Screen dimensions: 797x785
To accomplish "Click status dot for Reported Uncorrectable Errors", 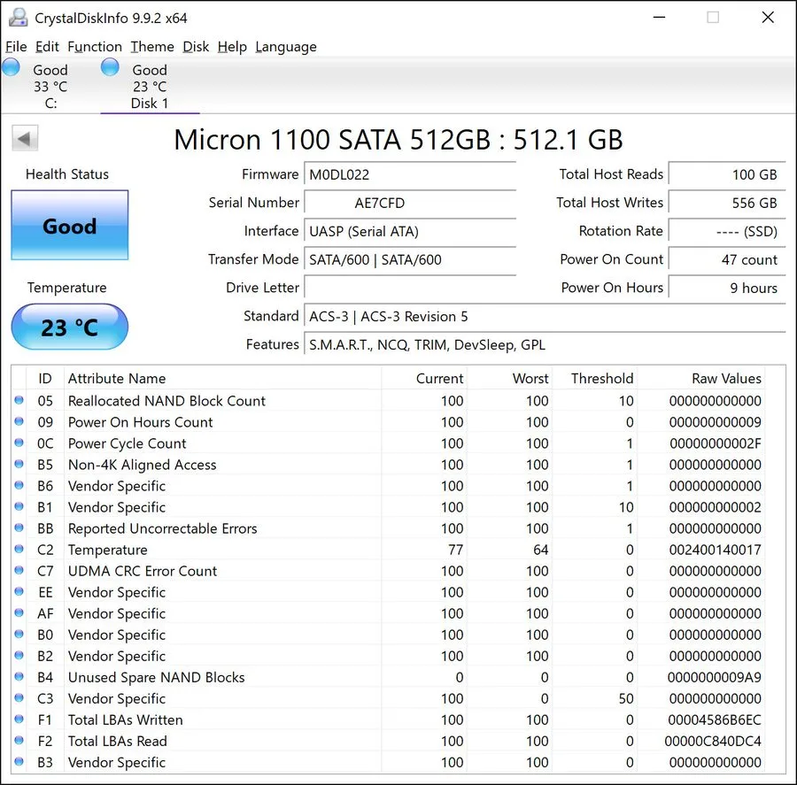I will 19,528.
